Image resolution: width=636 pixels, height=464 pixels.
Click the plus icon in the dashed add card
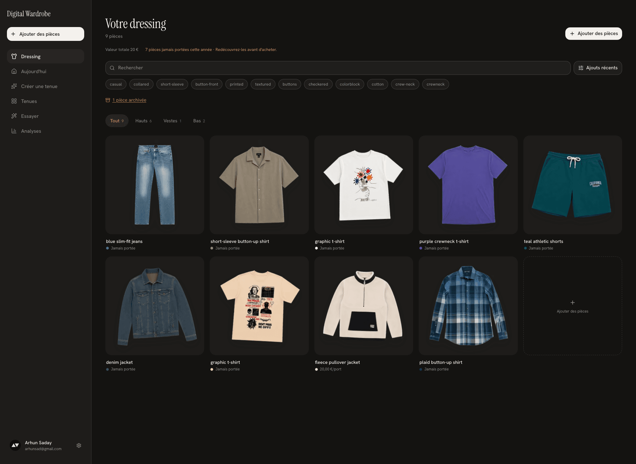click(x=573, y=303)
